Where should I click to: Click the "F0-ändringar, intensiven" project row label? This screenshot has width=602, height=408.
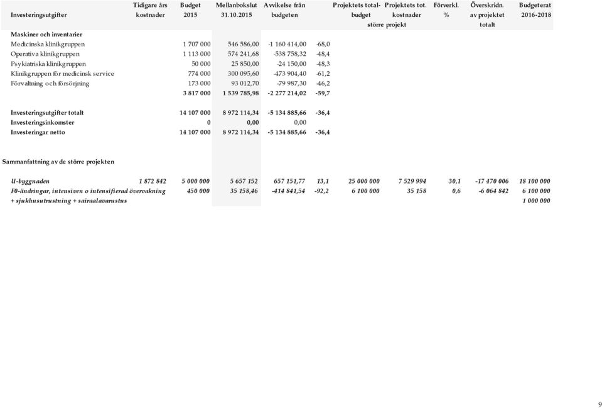tap(89, 191)
